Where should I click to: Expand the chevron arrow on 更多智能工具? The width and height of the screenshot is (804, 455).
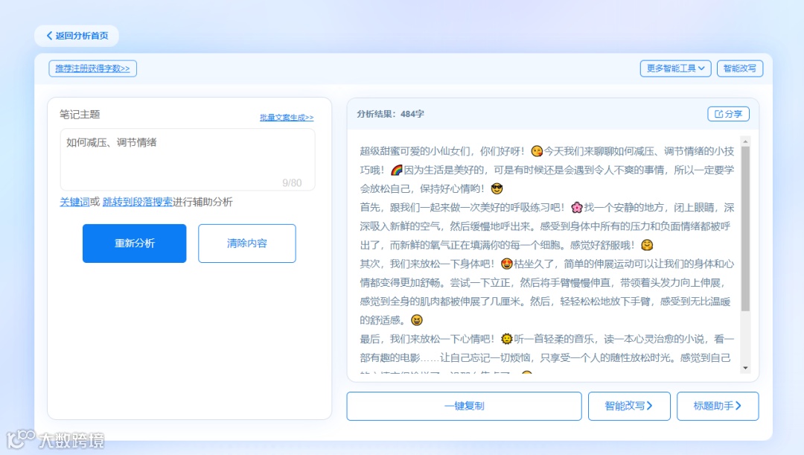pos(701,69)
